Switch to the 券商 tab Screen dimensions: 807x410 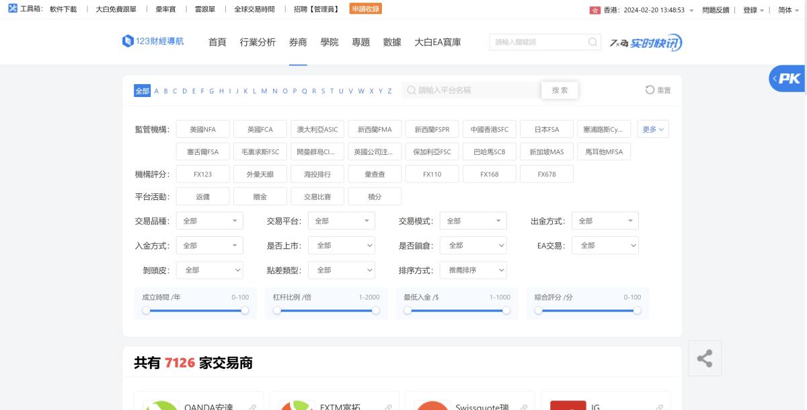tap(298, 42)
